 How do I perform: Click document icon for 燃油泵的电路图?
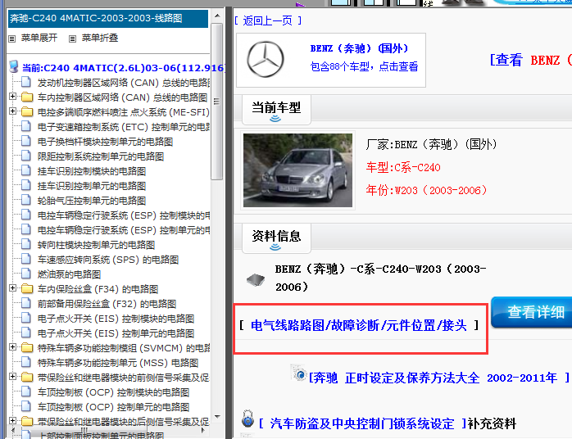[26, 274]
